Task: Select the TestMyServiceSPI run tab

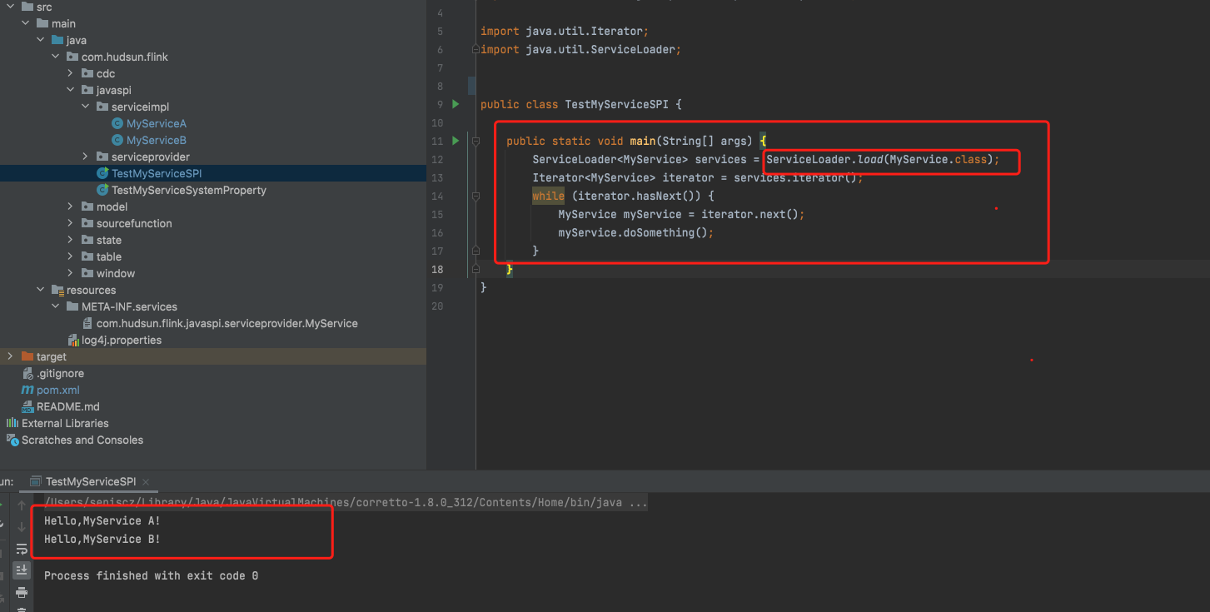Action: coord(90,481)
